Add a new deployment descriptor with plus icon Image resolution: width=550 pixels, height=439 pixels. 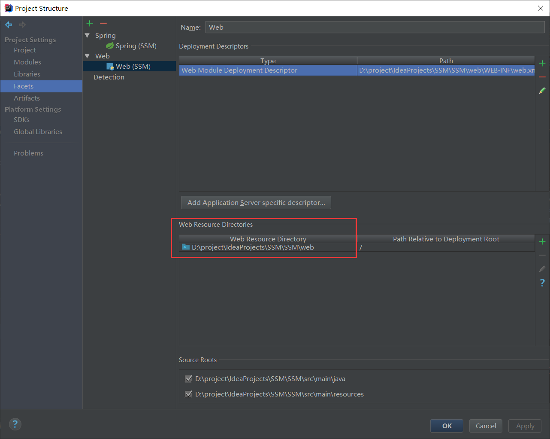[x=542, y=63]
